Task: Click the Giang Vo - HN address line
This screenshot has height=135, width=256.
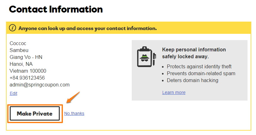Action: [26, 57]
